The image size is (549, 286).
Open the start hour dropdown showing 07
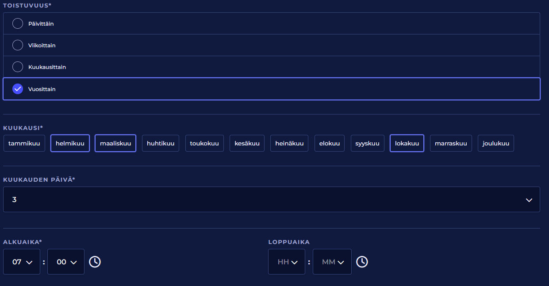pos(22,262)
